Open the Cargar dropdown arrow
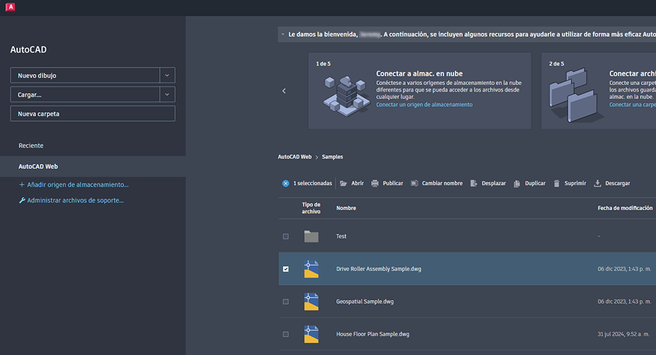The height and width of the screenshot is (355, 656). coord(167,94)
